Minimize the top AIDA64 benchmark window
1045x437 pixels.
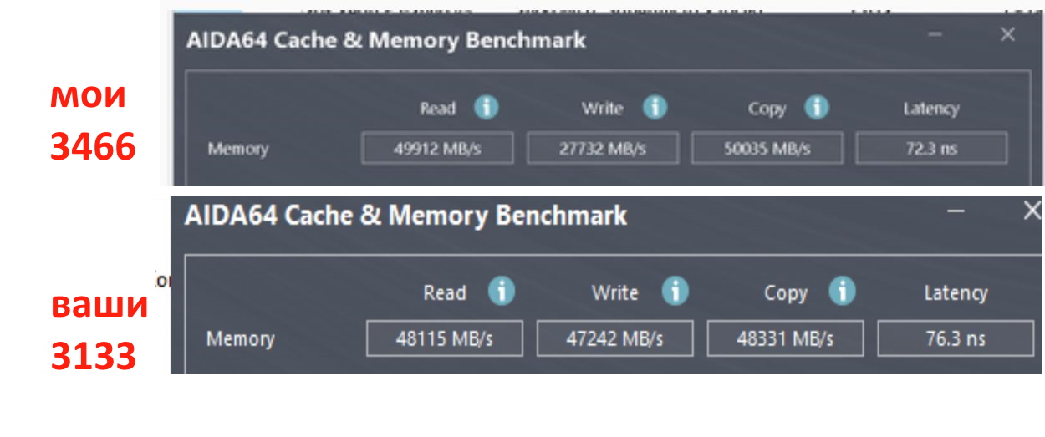coord(935,35)
